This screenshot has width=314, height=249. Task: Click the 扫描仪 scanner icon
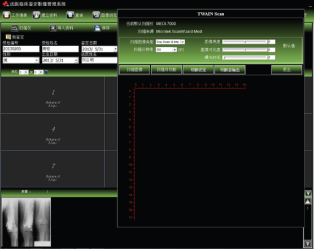click(x=15, y=28)
